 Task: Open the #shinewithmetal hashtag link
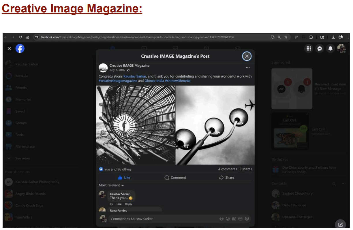178,81
